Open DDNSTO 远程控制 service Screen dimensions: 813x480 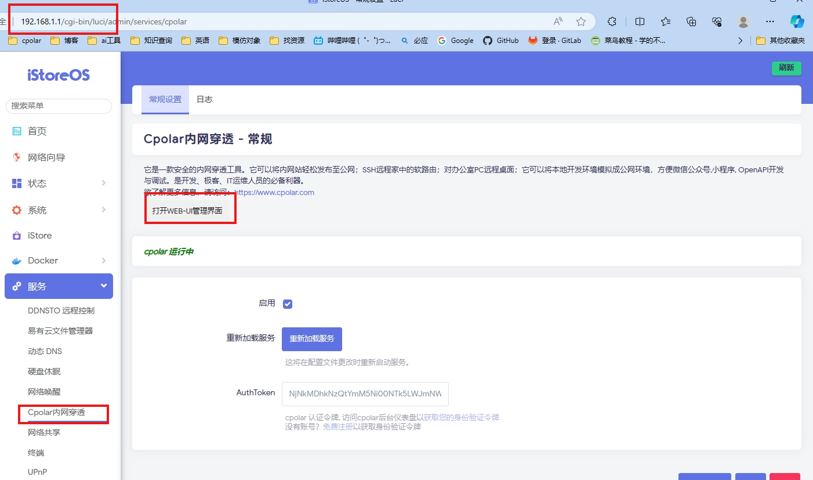(61, 311)
